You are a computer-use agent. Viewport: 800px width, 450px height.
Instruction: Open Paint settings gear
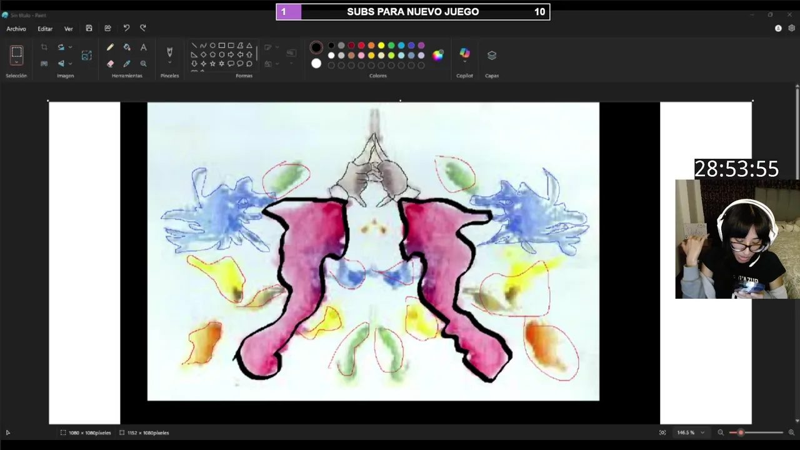(x=792, y=28)
